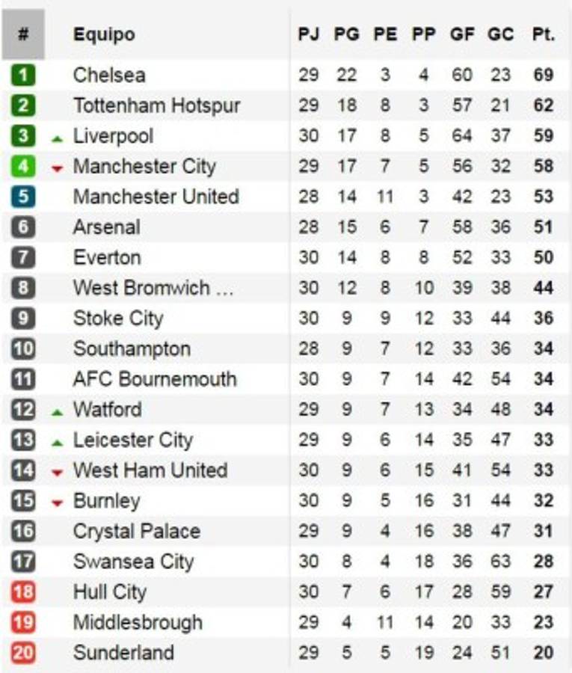The height and width of the screenshot is (673, 572).
Task: Click the Sunderland team name
Action: (123, 653)
